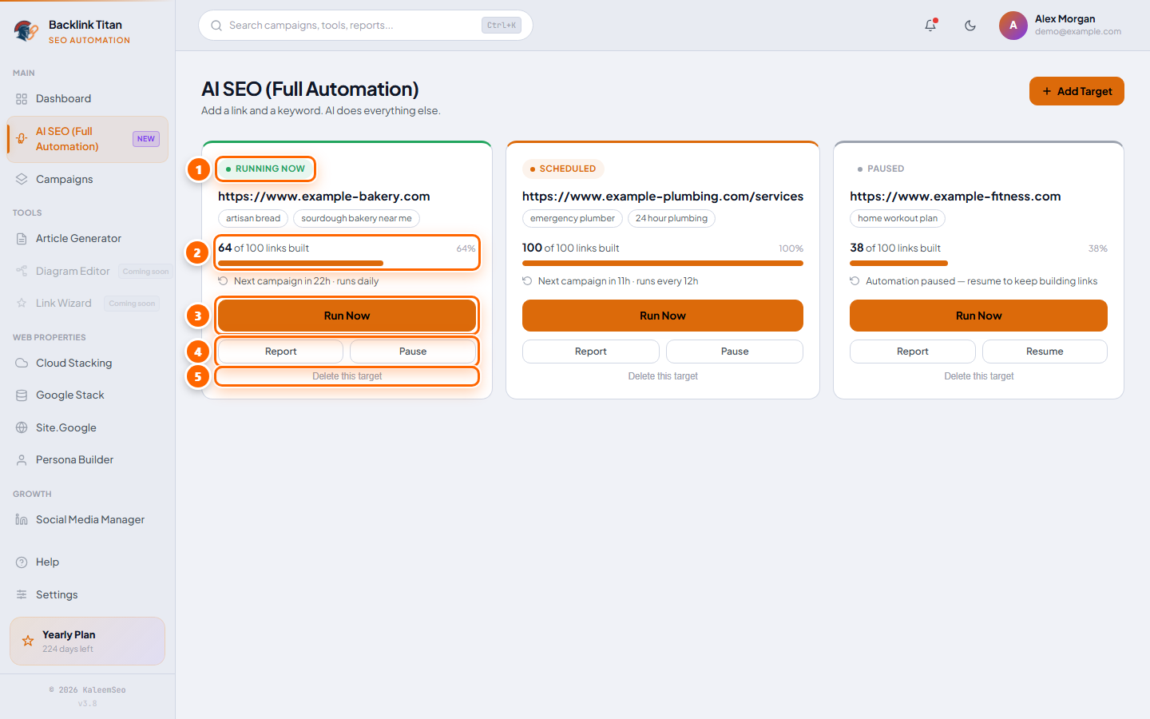Click the Social Media Manager icon
Viewport: 1150px width, 719px height.
coord(22,519)
